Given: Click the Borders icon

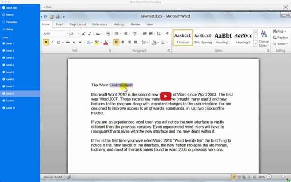Looking at the screenshot, I should [x=163, y=43].
